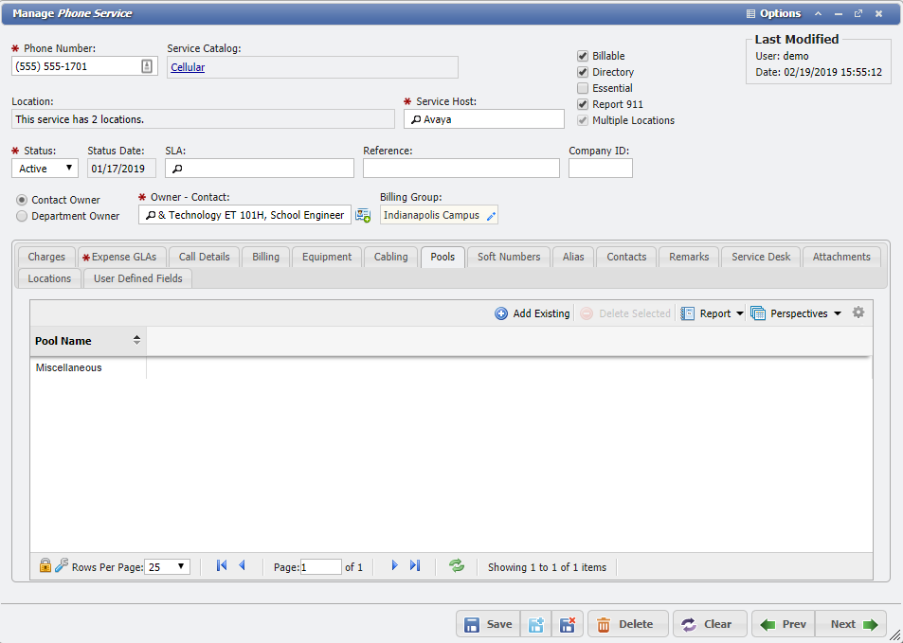Expand the Perspectives dropdown

pos(794,312)
